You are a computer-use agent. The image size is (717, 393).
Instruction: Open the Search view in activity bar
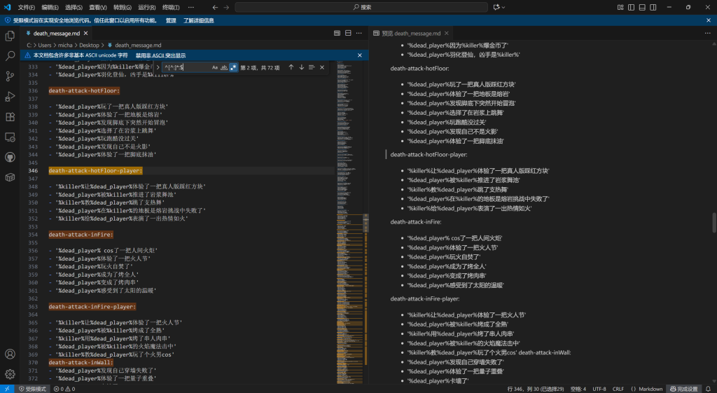click(x=10, y=55)
